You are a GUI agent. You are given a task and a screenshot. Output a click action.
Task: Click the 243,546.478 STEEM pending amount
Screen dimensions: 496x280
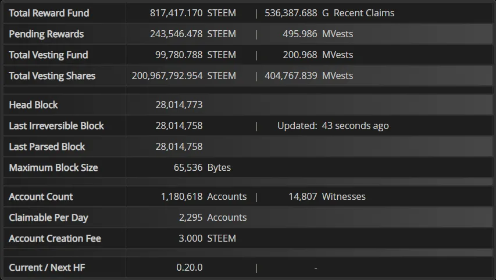(193, 34)
